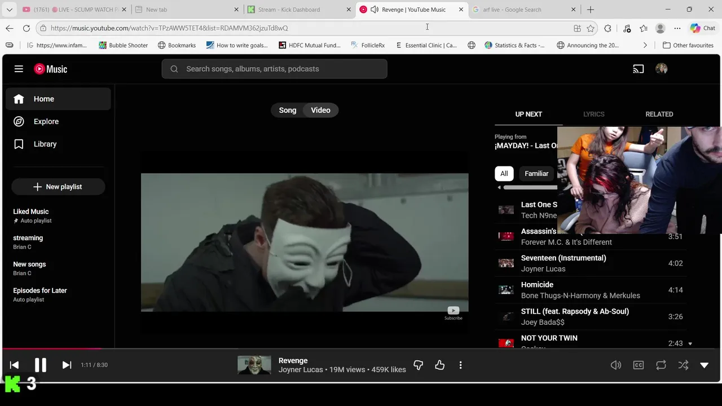
Task: Open browser Settings and more menu
Action: pos(677,28)
